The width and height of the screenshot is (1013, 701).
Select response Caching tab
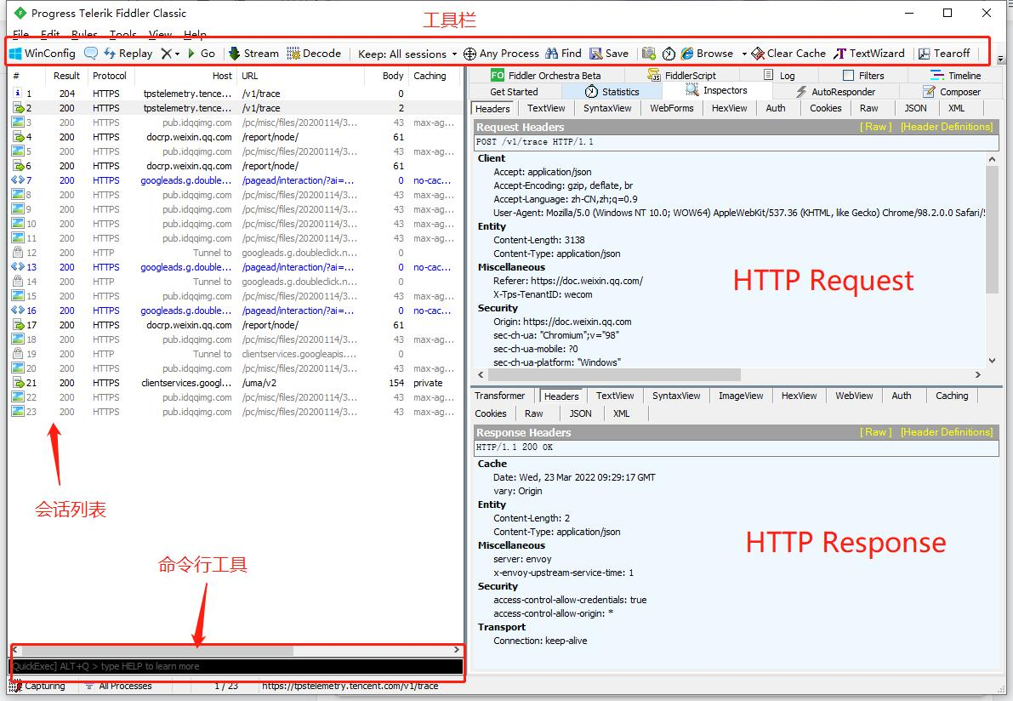[x=952, y=396]
